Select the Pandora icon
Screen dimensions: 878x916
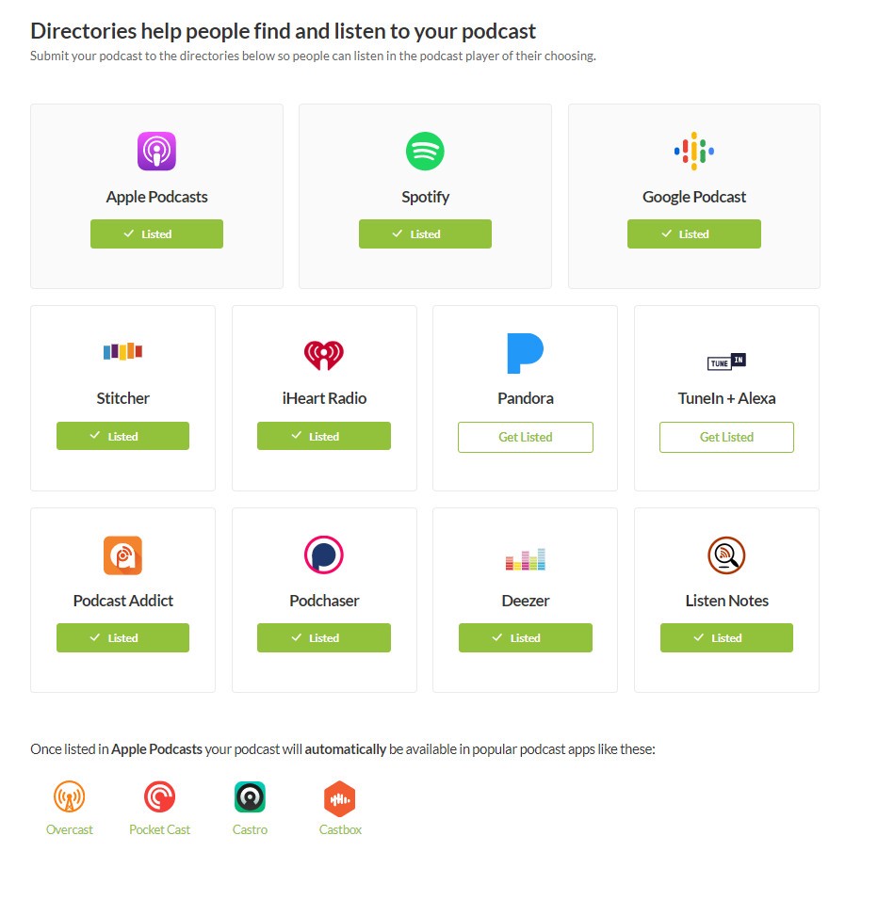click(x=525, y=351)
